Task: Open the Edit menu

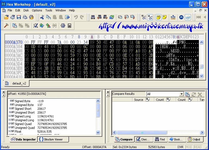Action: pos(18,10)
